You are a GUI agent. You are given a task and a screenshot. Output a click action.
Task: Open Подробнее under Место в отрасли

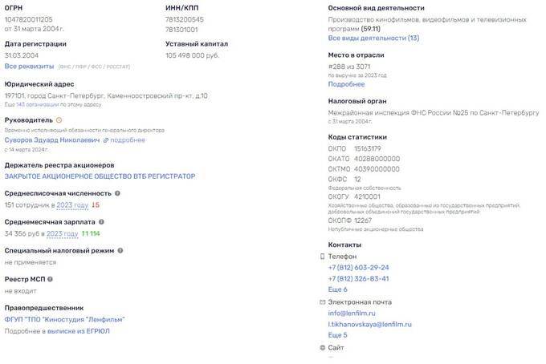tap(346, 83)
